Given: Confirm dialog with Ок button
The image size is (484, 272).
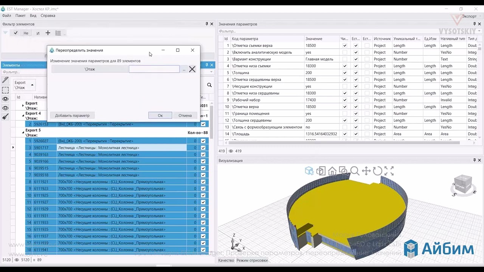Looking at the screenshot, I should [x=160, y=116].
